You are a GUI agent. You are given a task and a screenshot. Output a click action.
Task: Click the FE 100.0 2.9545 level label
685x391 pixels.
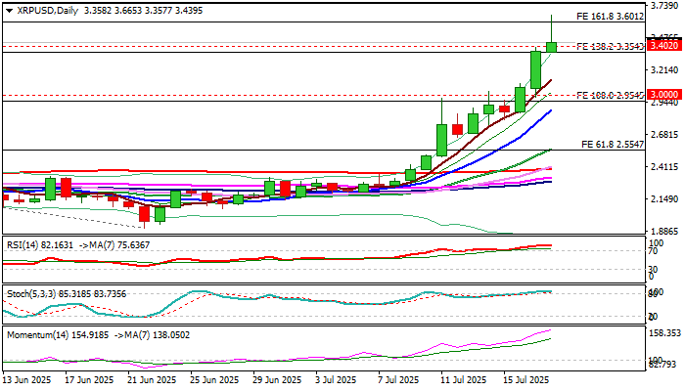(611, 96)
